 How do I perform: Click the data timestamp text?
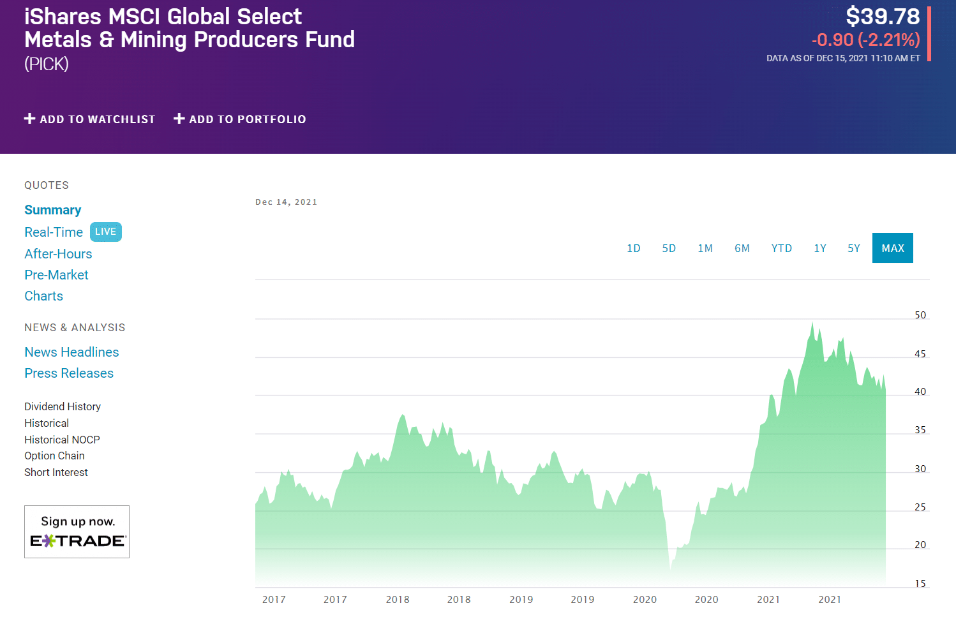click(843, 58)
